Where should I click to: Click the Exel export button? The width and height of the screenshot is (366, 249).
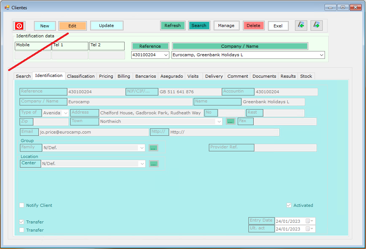[278, 26]
